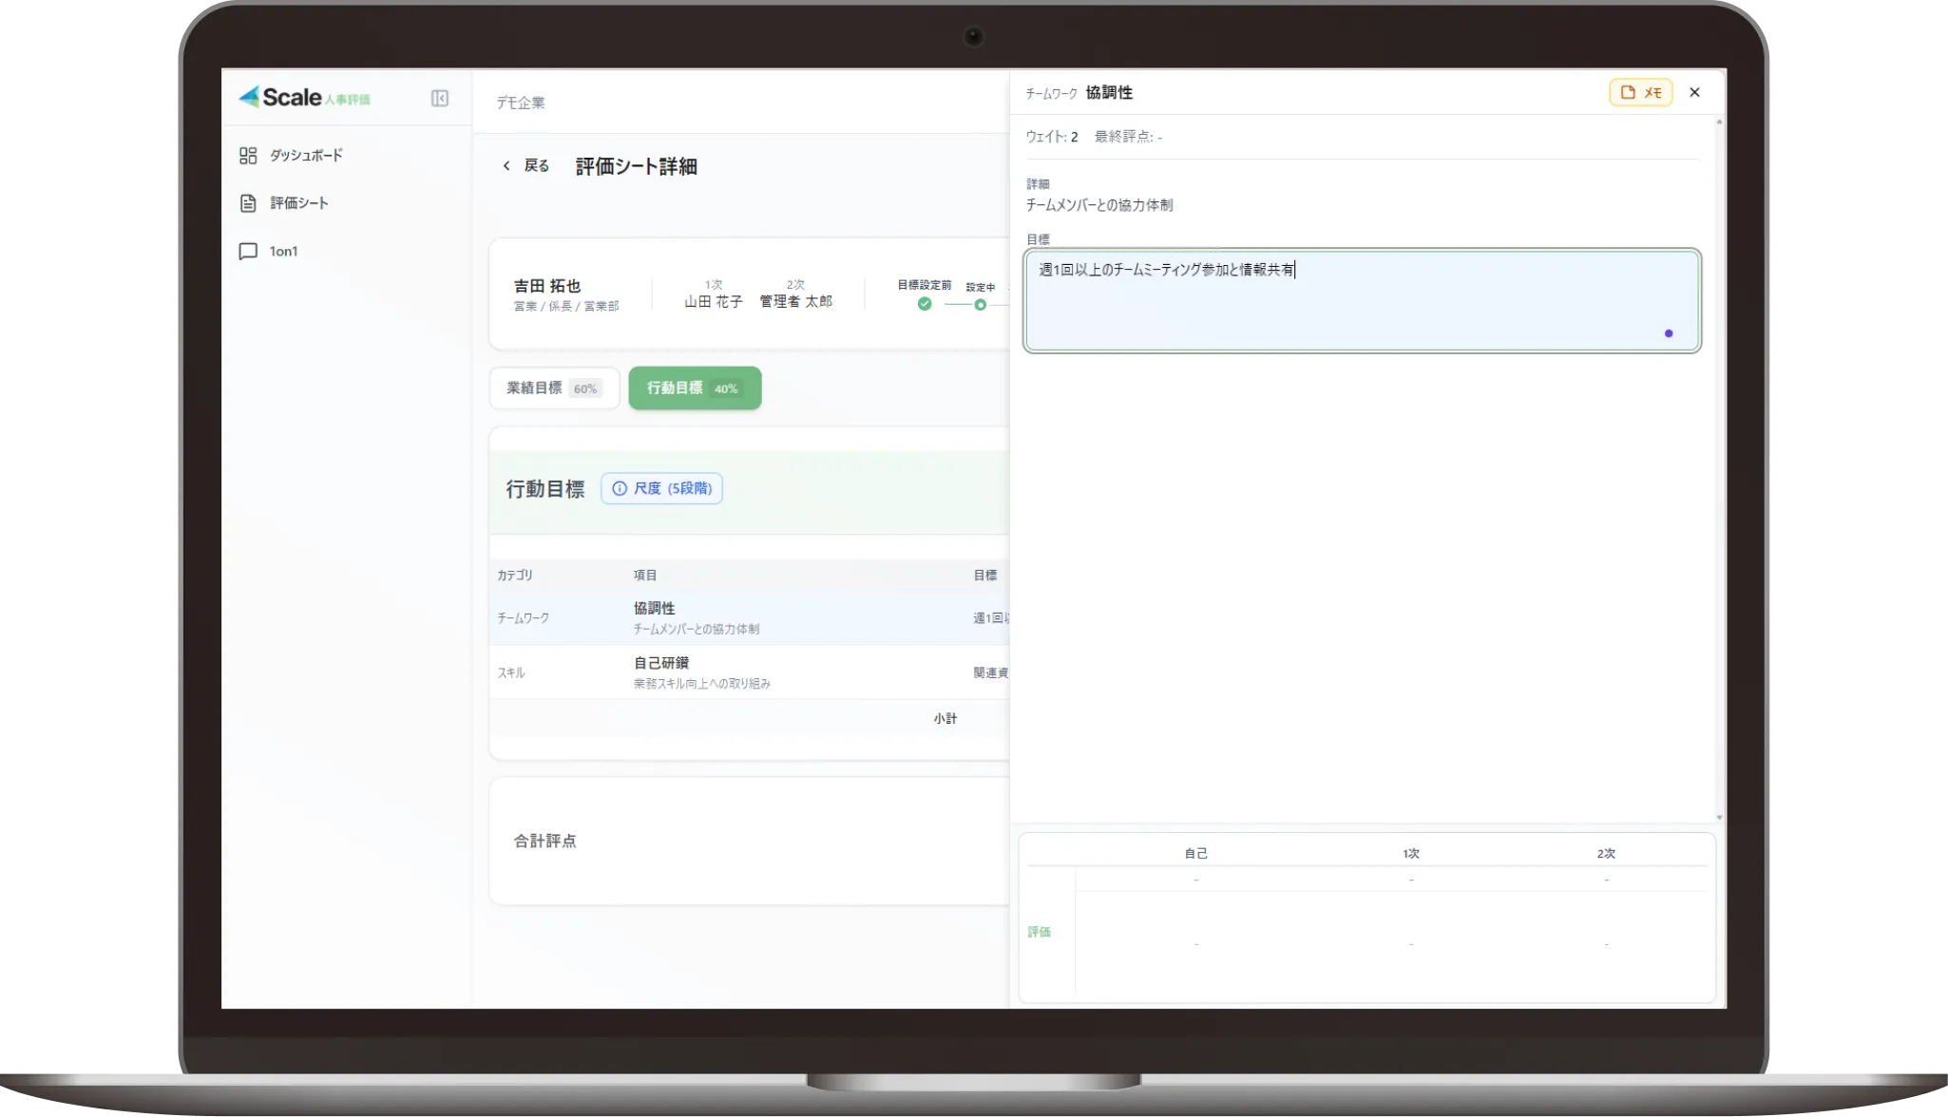Click scrollbar down arrow in detail panel
Viewport: 1948px width, 1117px height.
[x=1719, y=817]
